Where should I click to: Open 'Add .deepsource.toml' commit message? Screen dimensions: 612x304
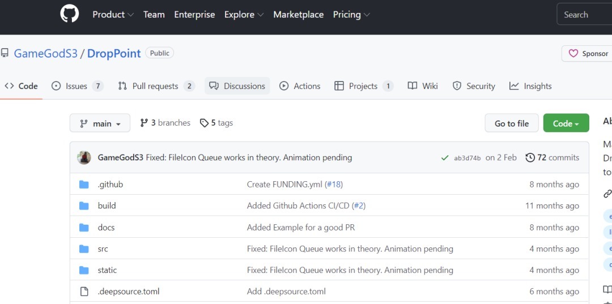(286, 292)
